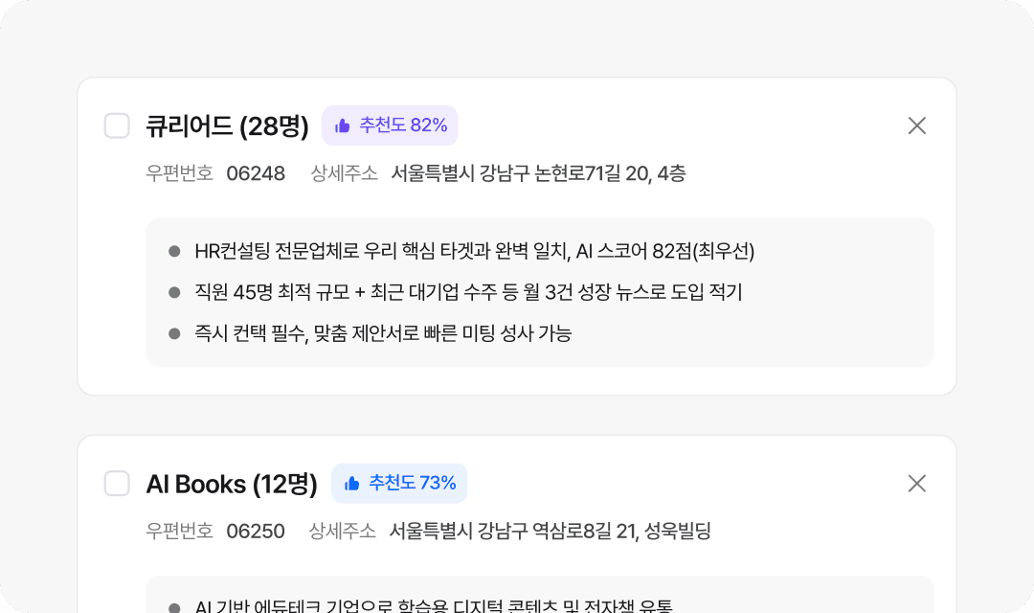1034x613 pixels.
Task: Check the 큐리어드 company checkbox
Action: click(x=117, y=125)
